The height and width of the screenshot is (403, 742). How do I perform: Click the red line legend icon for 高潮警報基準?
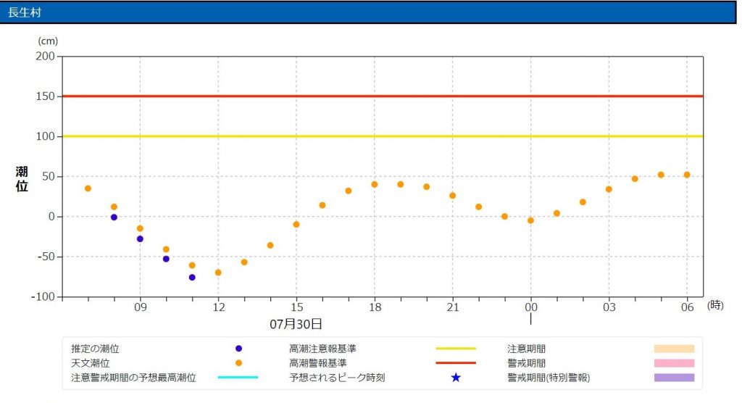point(456,362)
